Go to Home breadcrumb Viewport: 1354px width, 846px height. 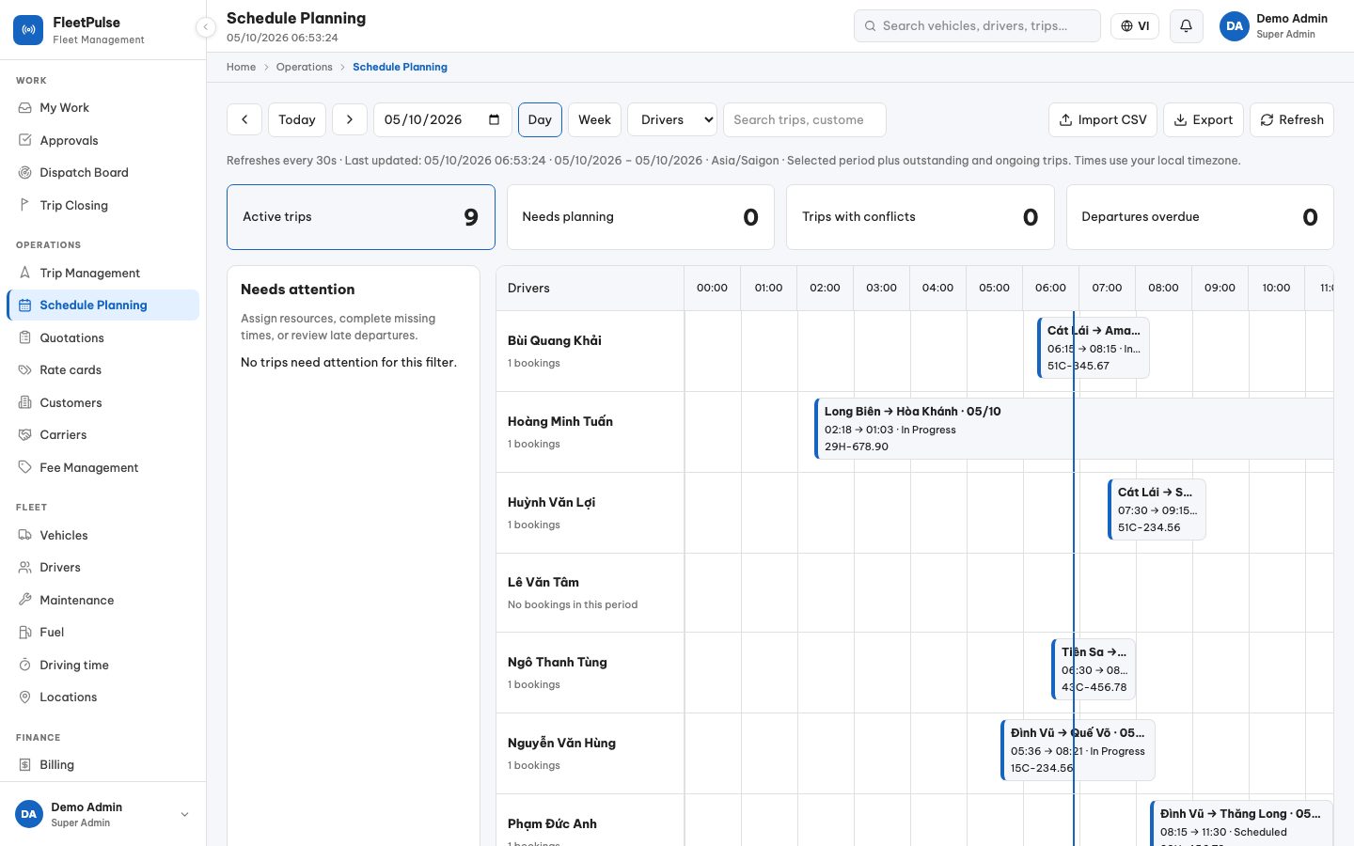pyautogui.click(x=241, y=67)
